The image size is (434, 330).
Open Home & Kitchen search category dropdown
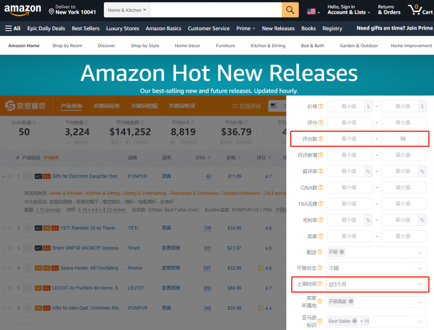[x=127, y=10]
